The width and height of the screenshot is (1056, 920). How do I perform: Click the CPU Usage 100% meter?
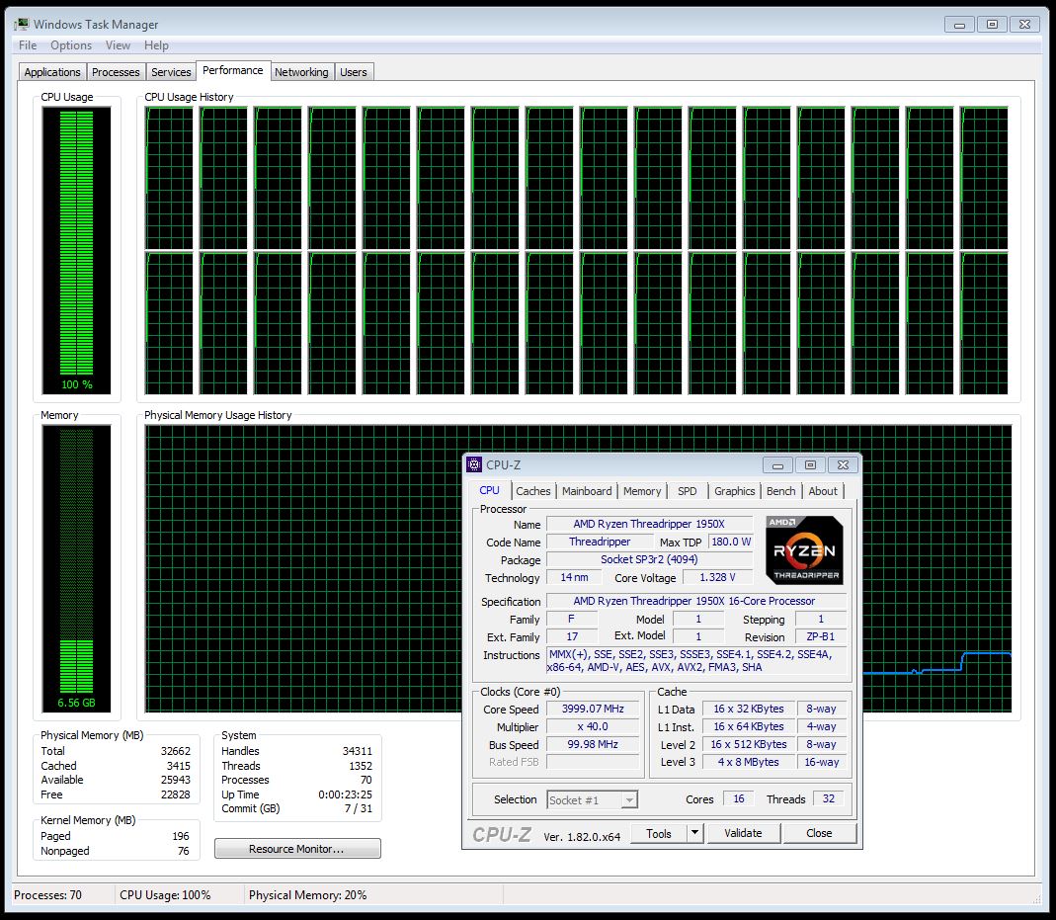76,247
